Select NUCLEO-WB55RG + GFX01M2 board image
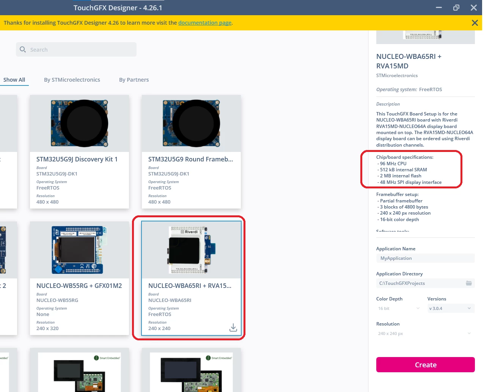The image size is (484, 392). [x=80, y=250]
